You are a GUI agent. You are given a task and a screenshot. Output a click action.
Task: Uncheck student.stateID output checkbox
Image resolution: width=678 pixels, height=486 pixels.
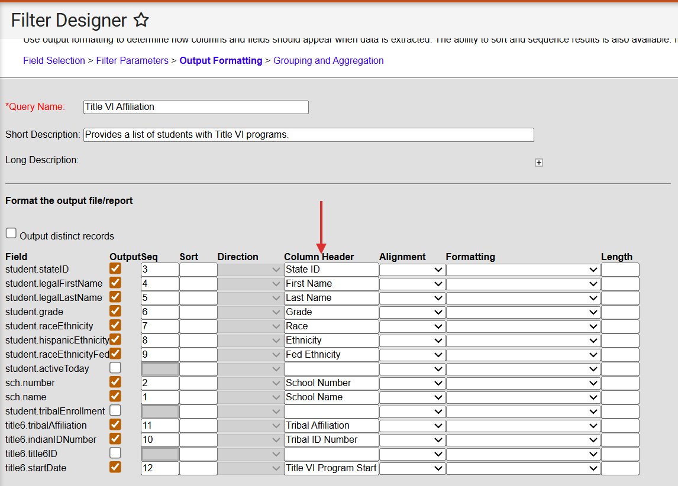pyautogui.click(x=115, y=268)
